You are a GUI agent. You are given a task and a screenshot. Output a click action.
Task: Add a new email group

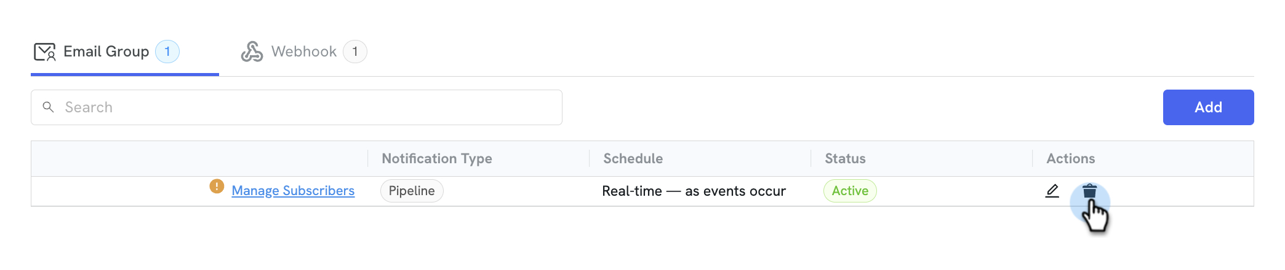click(x=1208, y=107)
